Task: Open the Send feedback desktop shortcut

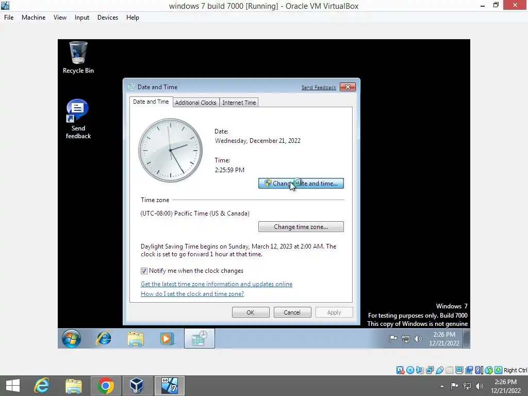Action: click(78, 119)
